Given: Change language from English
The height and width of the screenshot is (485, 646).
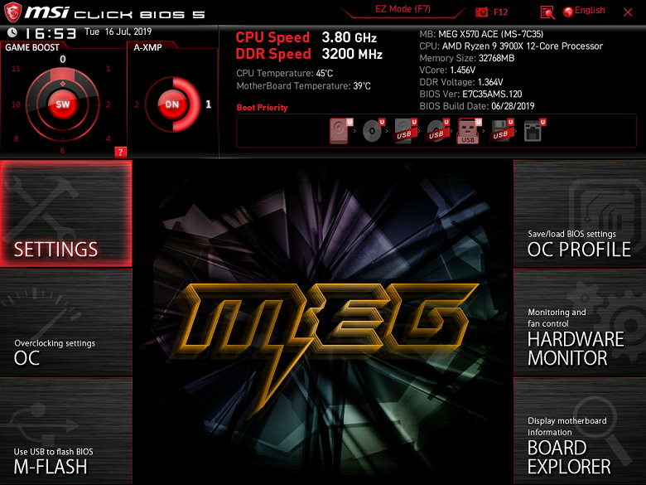Looking at the screenshot, I should pyautogui.click(x=590, y=10).
